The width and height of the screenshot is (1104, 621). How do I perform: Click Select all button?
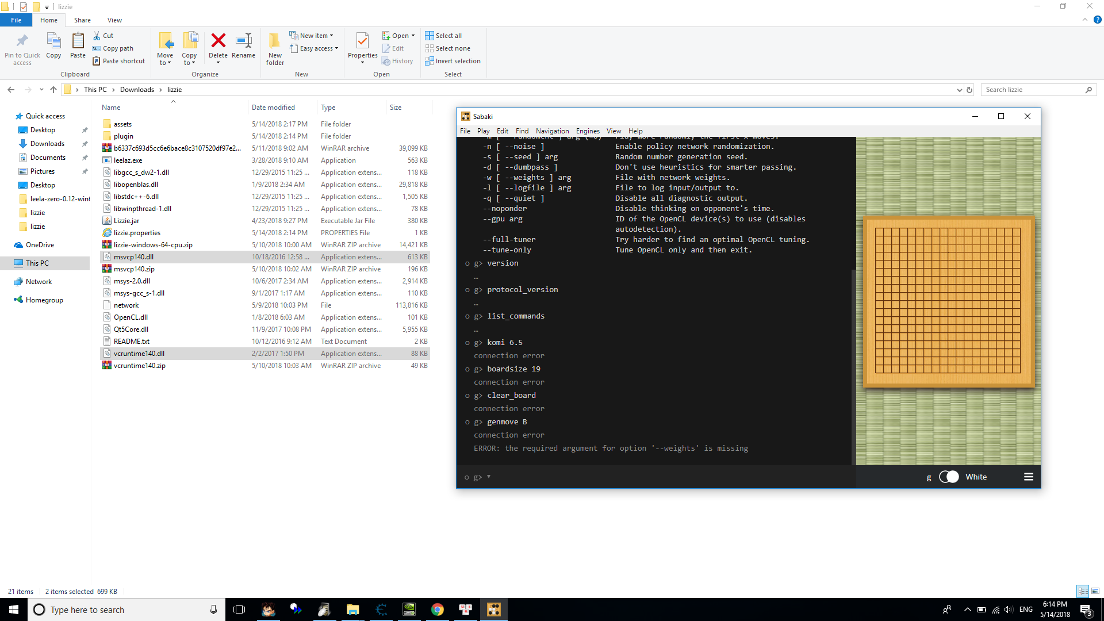tap(444, 36)
